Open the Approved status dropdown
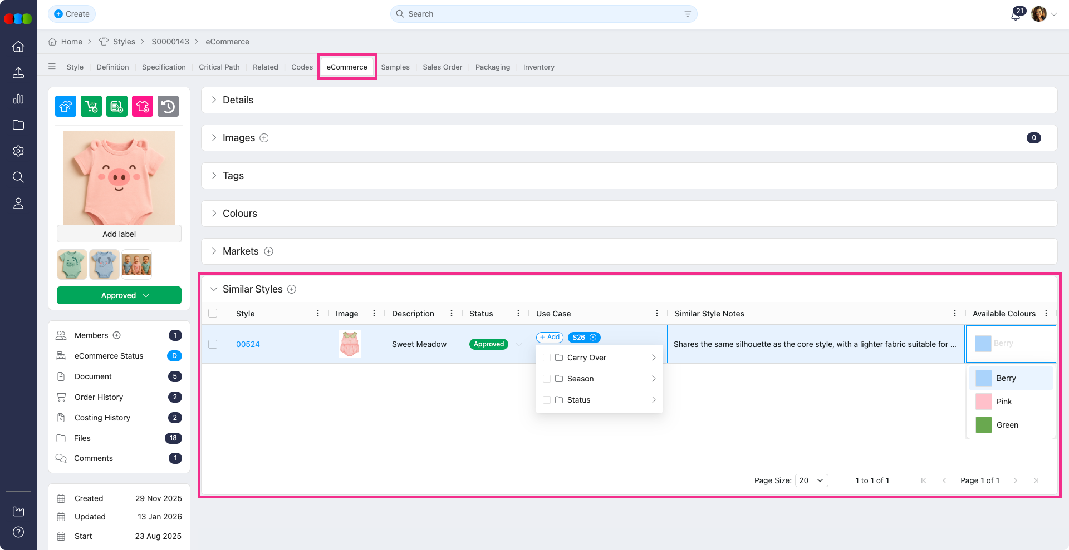This screenshot has height=550, width=1069. click(119, 295)
